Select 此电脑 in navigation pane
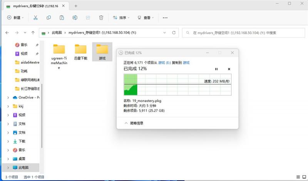 [x=21, y=168]
